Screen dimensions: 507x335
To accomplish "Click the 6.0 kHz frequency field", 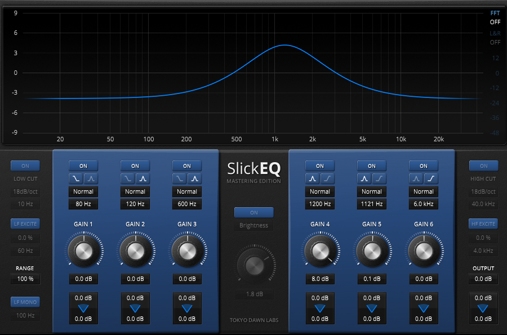I will (424, 204).
